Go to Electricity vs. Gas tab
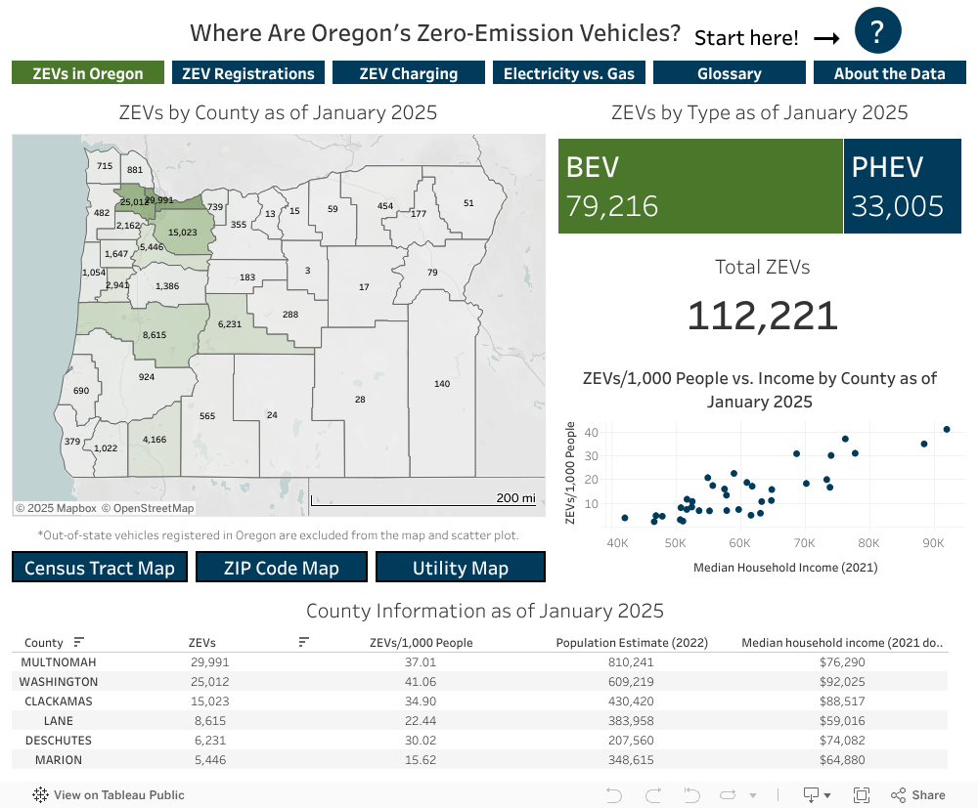Image resolution: width=978 pixels, height=808 pixels. 568,73
